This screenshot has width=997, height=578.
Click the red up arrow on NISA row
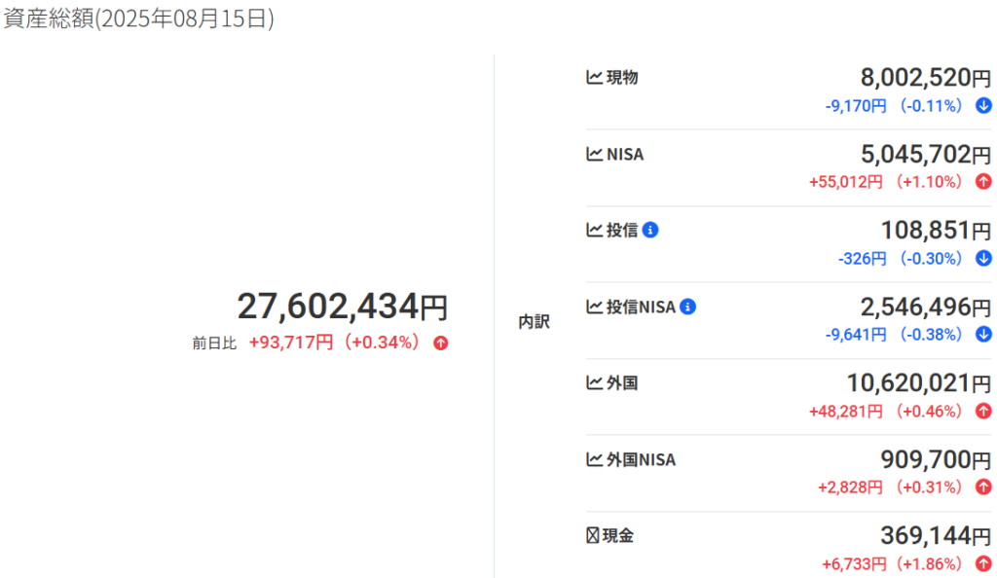point(983,182)
